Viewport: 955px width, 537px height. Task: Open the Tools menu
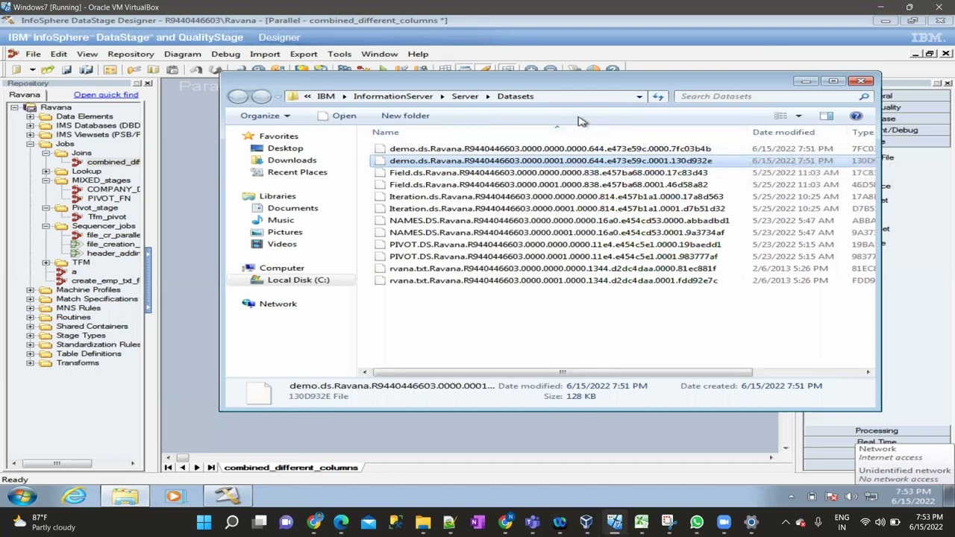click(339, 54)
